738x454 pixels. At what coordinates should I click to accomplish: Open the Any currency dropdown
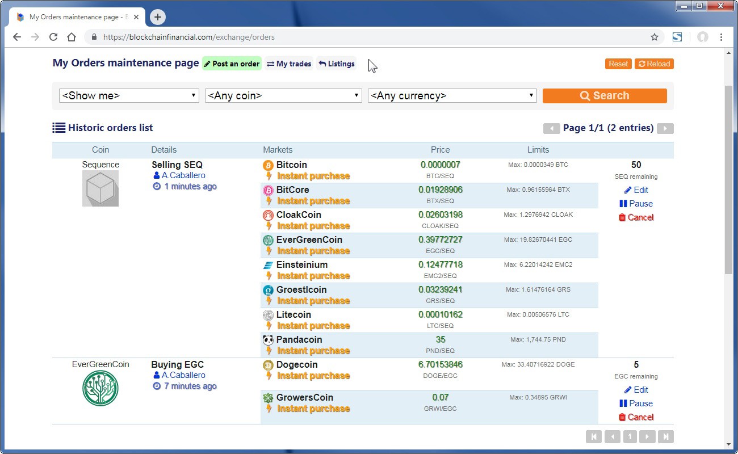(452, 96)
